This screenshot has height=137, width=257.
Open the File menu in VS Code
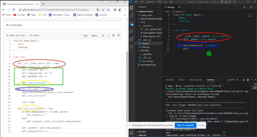click(x=136, y=2)
